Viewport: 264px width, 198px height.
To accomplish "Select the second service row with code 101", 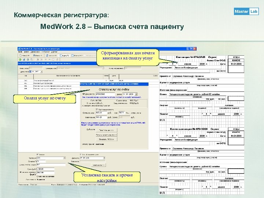I will pyautogui.click(x=49, y=83).
